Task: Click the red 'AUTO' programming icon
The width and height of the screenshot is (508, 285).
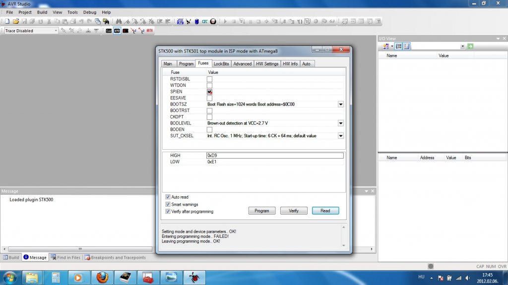Action: pyautogui.click(x=149, y=31)
